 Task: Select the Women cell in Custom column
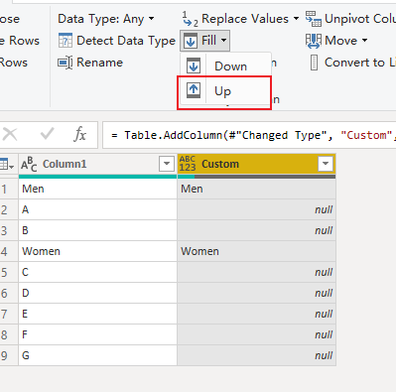pyautogui.click(x=257, y=251)
